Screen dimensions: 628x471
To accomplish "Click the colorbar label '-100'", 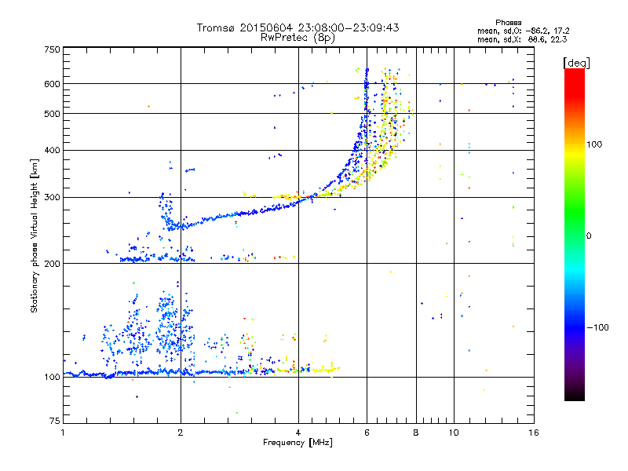I will click(598, 327).
